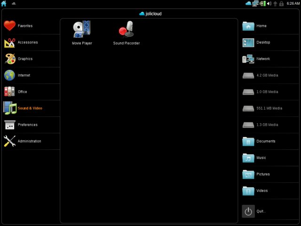301x226 pixels.
Task: Click the Music text link
Action: click(x=261, y=158)
